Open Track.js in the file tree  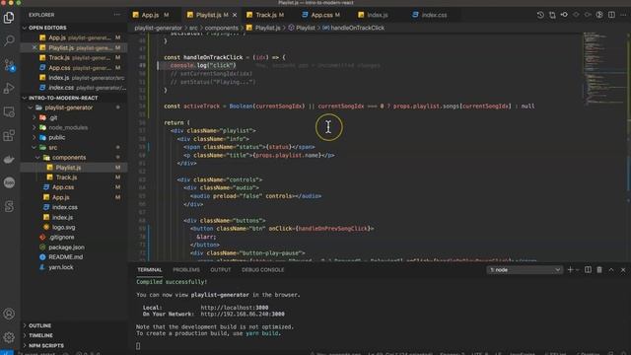pos(66,177)
